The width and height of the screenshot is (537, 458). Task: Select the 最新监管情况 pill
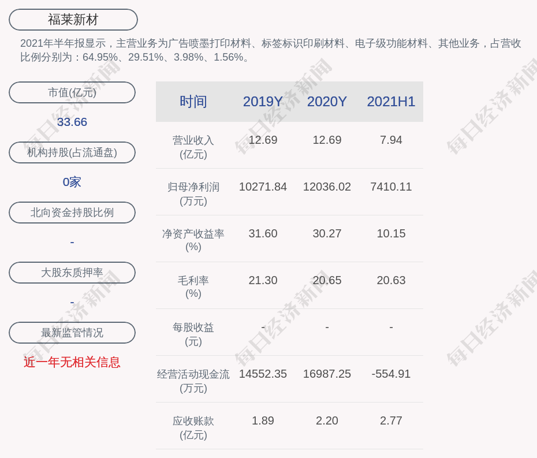click(72, 333)
